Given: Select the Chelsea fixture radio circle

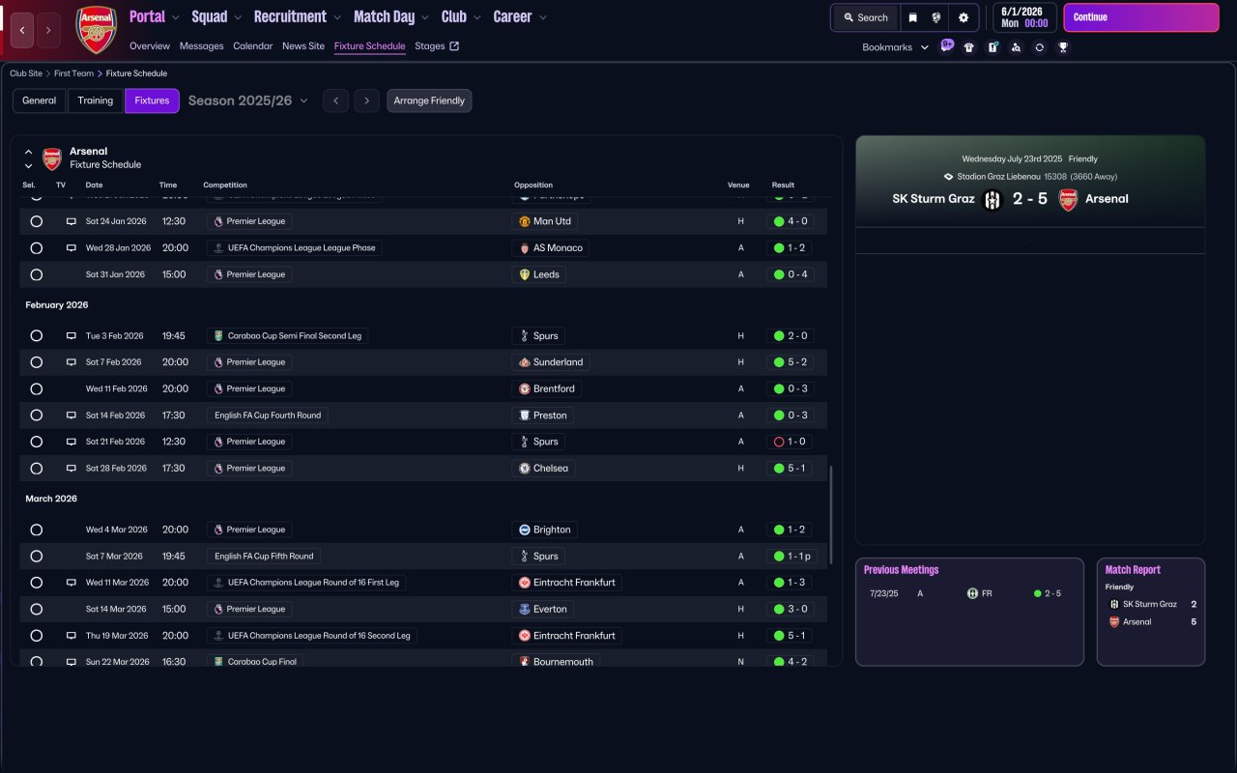Looking at the screenshot, I should 36,468.
